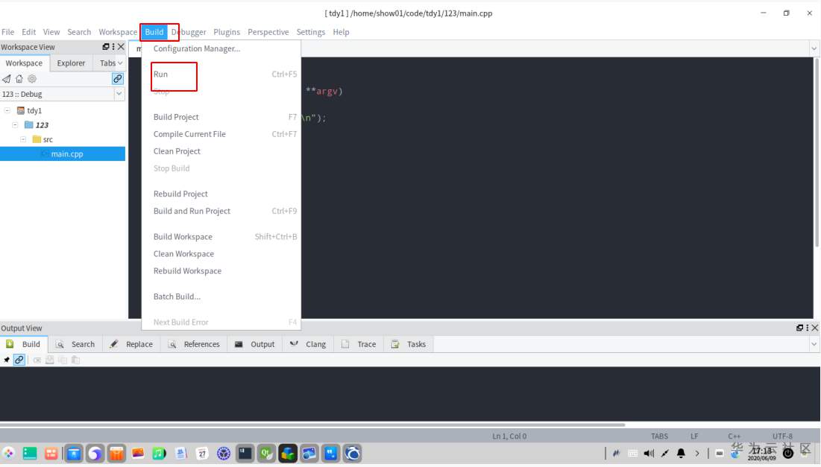The image size is (821, 467).
Task: Open the Output View options dots menu
Action: pyautogui.click(x=807, y=328)
